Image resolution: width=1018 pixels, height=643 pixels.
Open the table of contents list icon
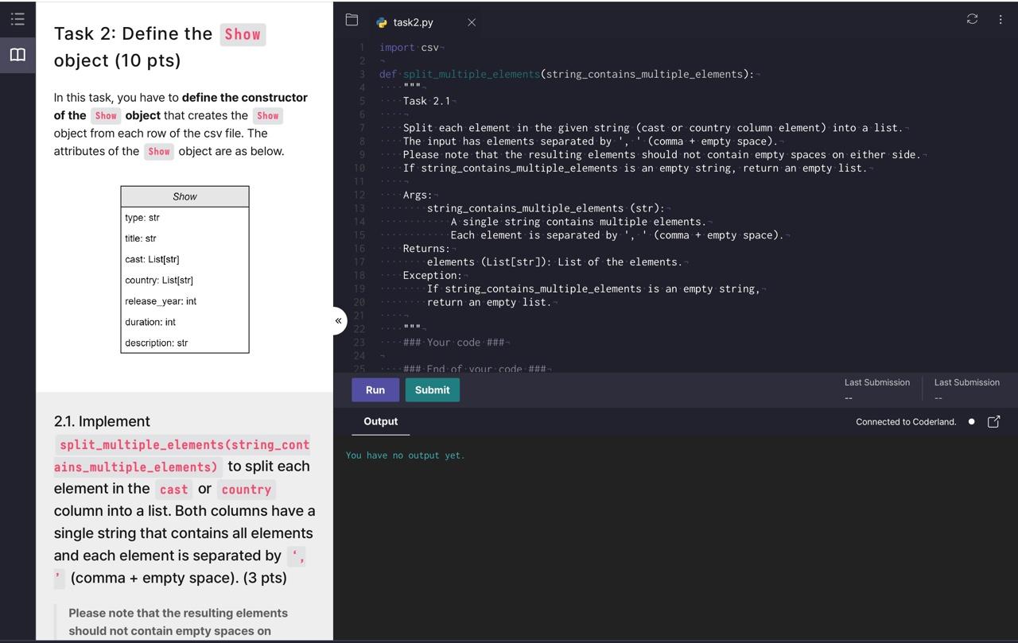pyautogui.click(x=17, y=19)
